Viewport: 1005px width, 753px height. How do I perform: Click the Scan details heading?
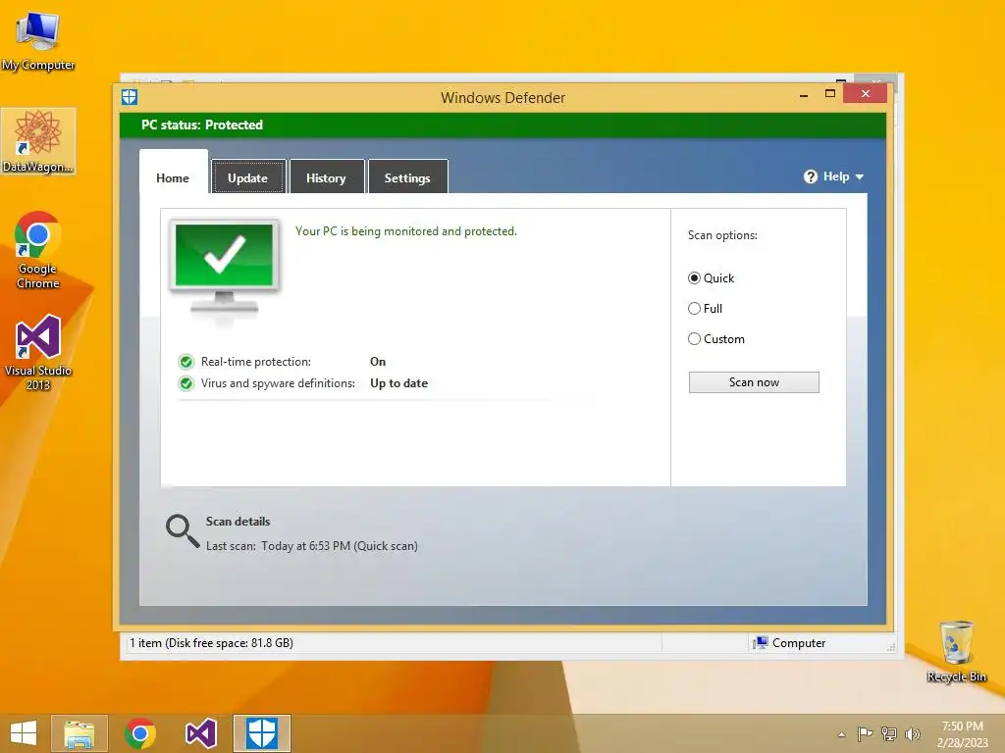[x=238, y=522]
